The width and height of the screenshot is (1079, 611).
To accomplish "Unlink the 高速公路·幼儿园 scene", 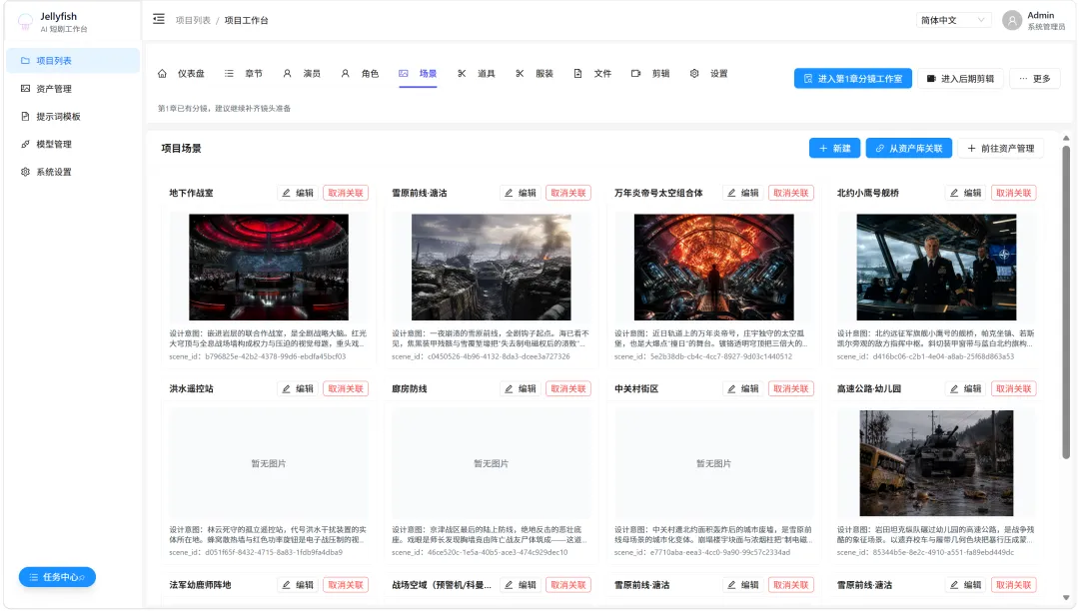I will click(x=1014, y=389).
